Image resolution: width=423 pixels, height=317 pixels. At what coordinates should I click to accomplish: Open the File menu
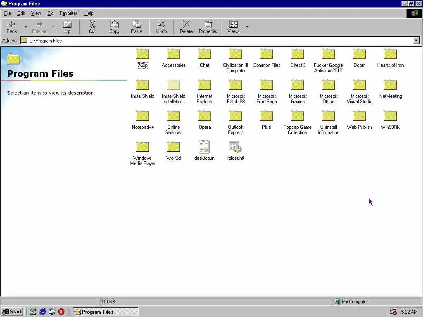point(7,13)
